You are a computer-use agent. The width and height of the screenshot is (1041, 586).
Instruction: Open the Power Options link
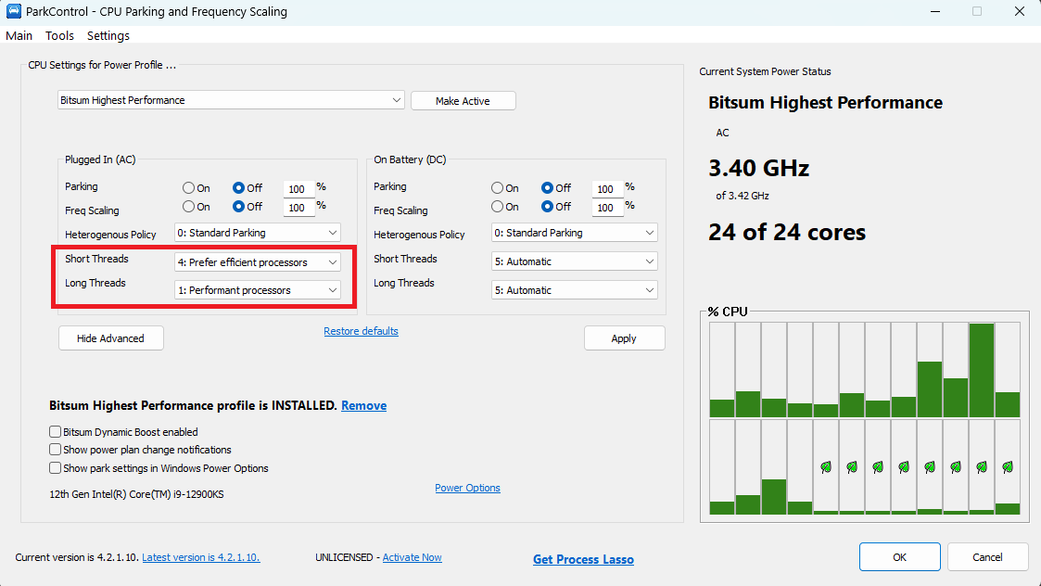pyautogui.click(x=467, y=488)
